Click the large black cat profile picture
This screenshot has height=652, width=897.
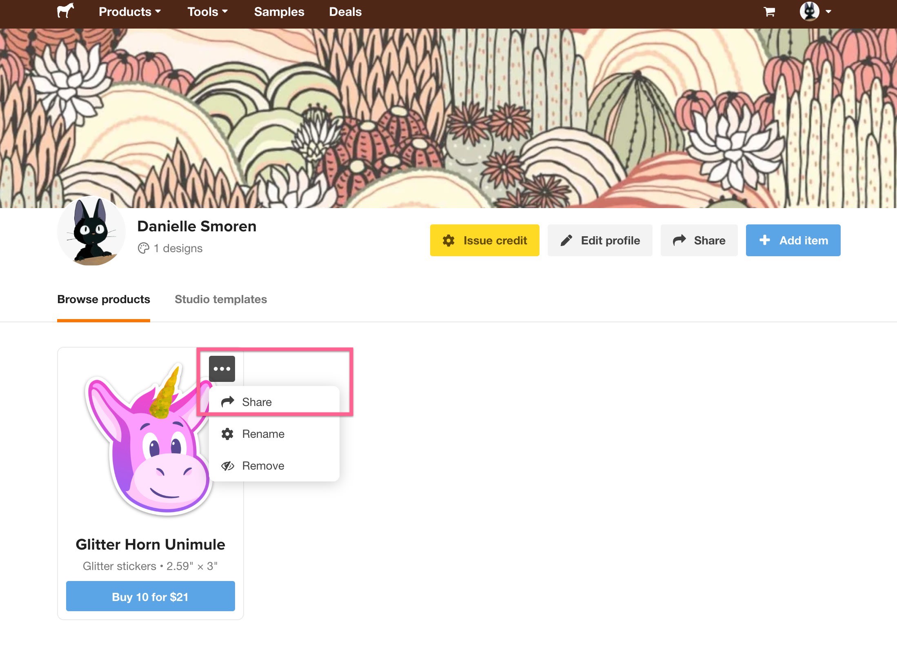click(x=91, y=231)
